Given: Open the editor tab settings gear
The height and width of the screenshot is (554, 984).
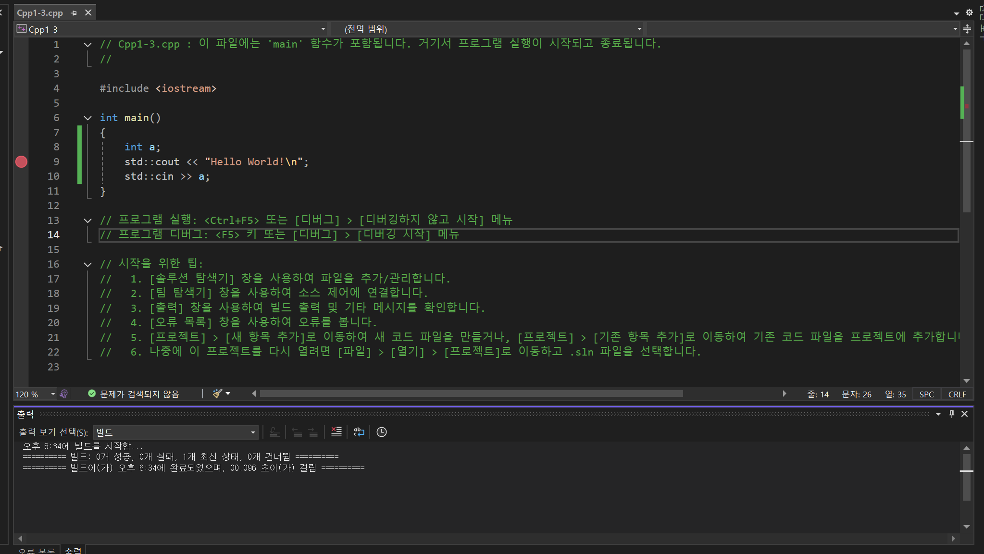Looking at the screenshot, I should coord(969,12).
